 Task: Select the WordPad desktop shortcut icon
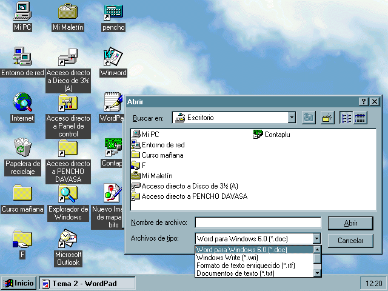(x=113, y=102)
